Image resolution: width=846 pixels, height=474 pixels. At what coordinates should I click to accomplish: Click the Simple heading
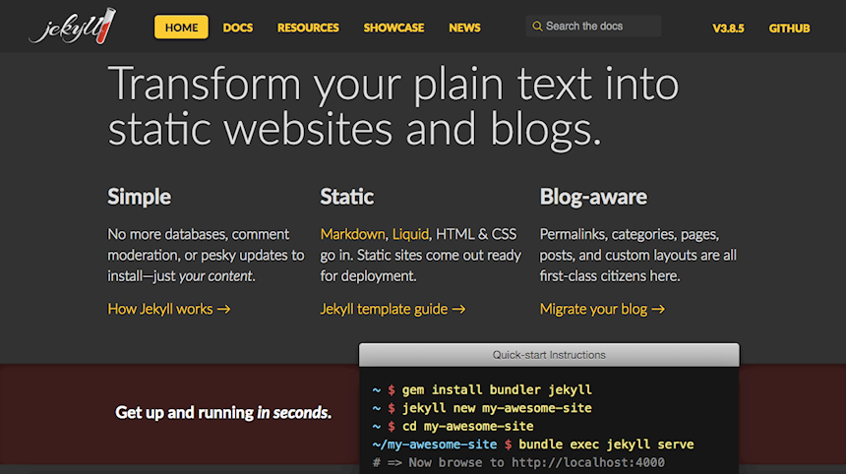(140, 197)
